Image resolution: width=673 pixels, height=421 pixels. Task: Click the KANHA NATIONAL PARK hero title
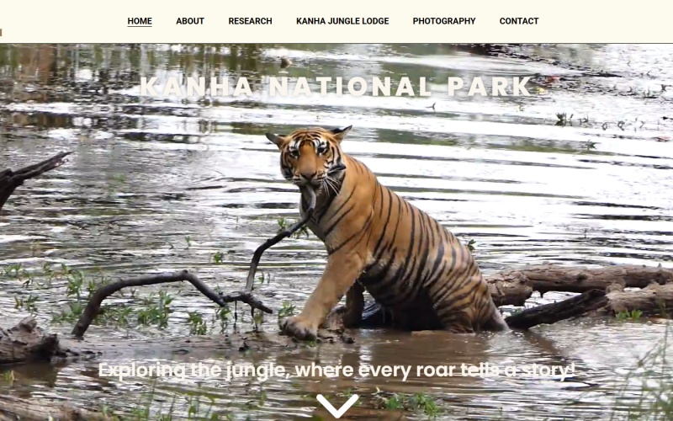336,87
